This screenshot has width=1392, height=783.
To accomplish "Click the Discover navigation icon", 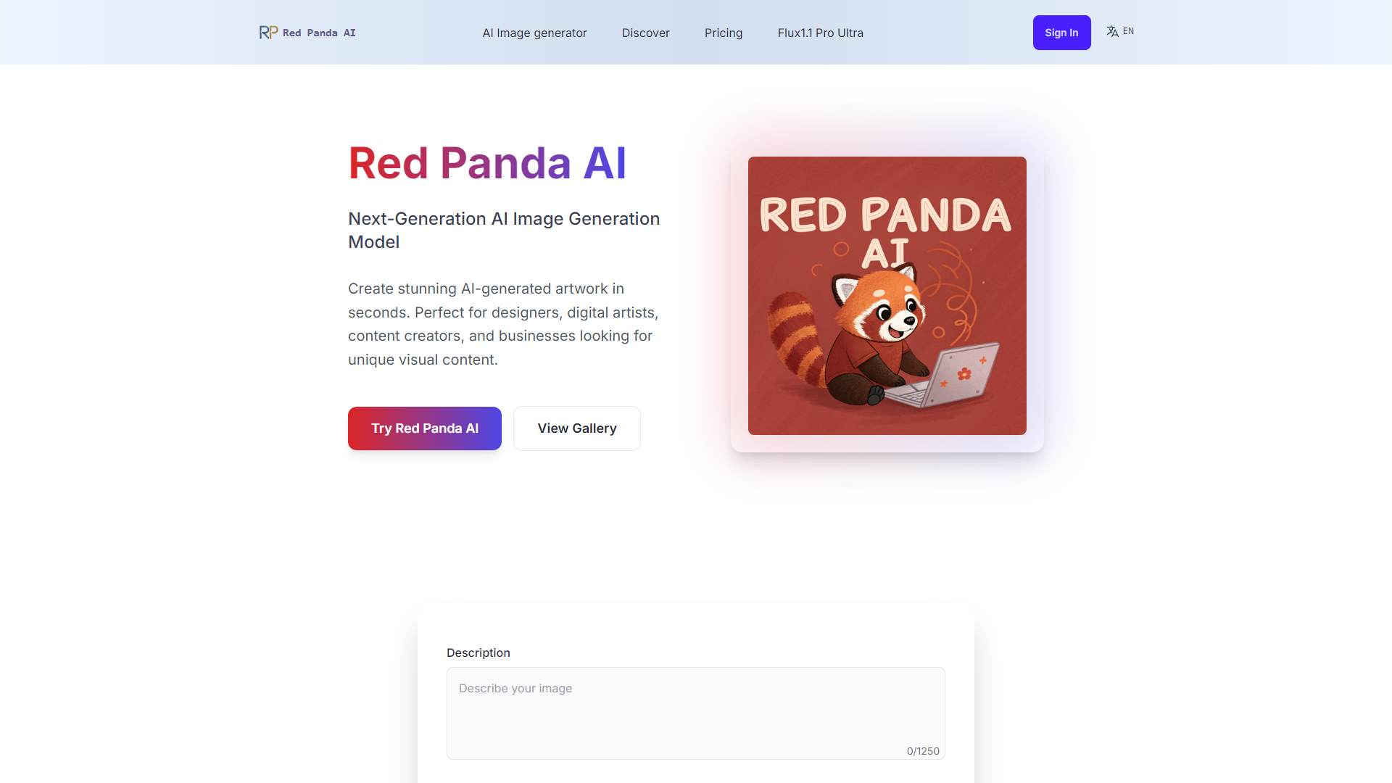I will point(646,32).
